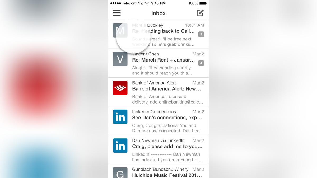Tap the 9:48 PM clock

click(158, 3)
